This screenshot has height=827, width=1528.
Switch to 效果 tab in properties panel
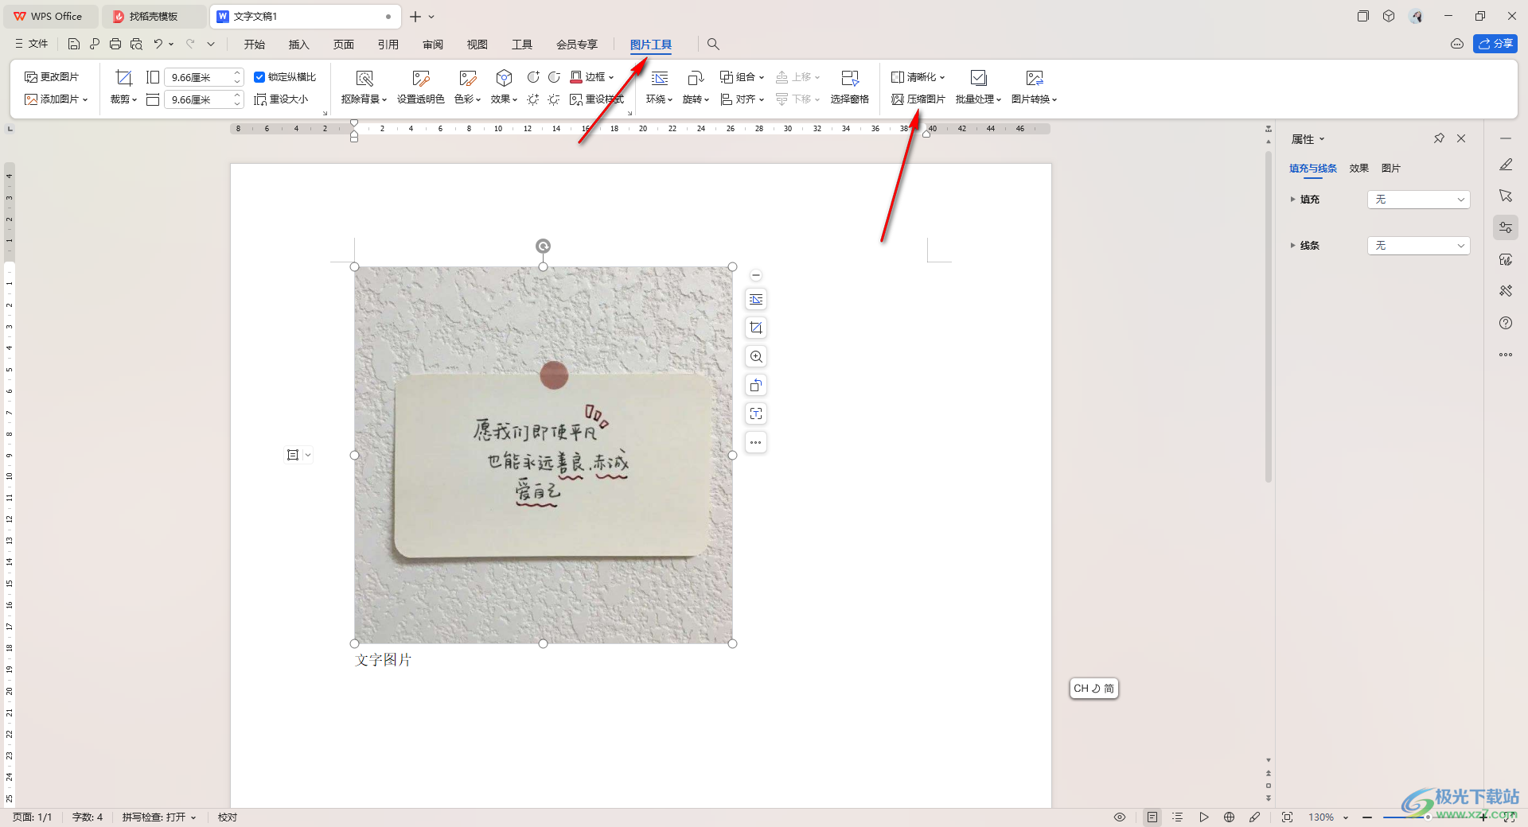click(x=1359, y=168)
